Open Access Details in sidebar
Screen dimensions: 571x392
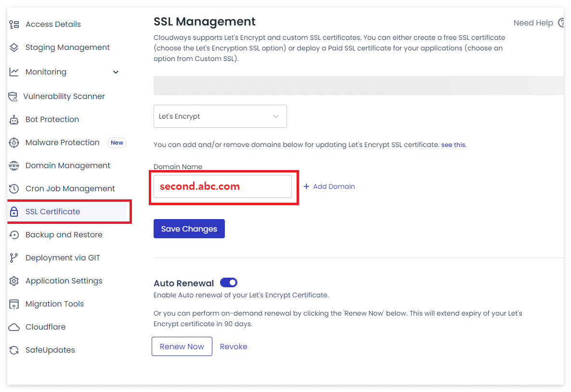tap(53, 24)
